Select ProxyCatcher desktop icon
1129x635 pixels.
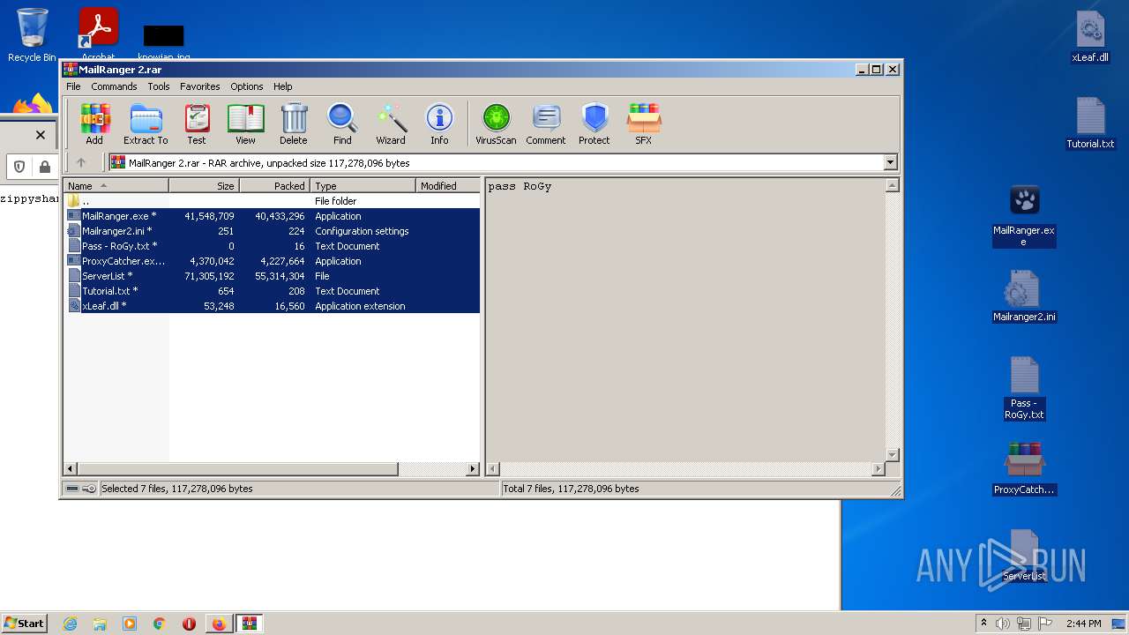tap(1024, 469)
